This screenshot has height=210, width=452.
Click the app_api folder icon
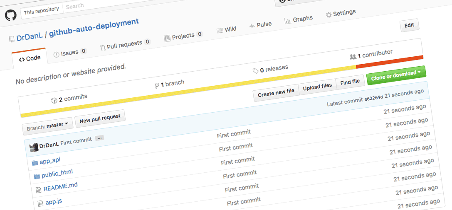(35, 163)
